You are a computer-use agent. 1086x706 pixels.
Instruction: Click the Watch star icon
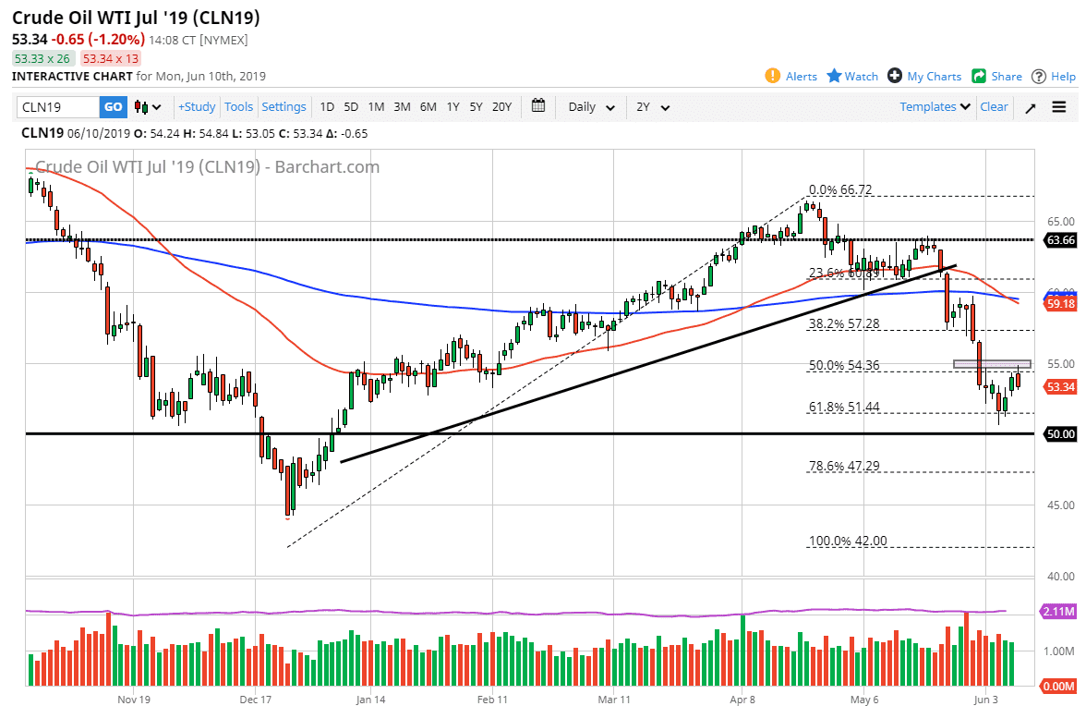834,76
